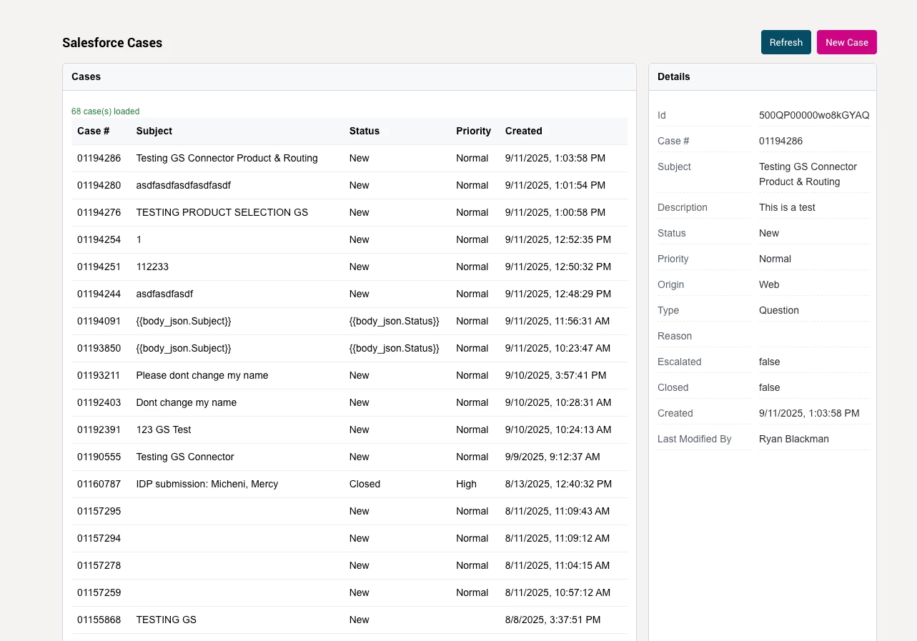The image size is (917, 641).
Task: Click the Description value This is a test
Action: 787,207
